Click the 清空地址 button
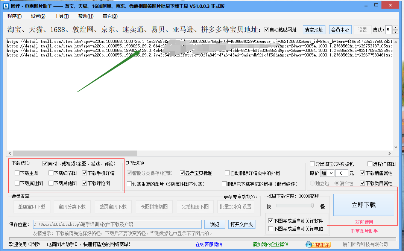The height and width of the screenshot is (251, 404). [314, 30]
